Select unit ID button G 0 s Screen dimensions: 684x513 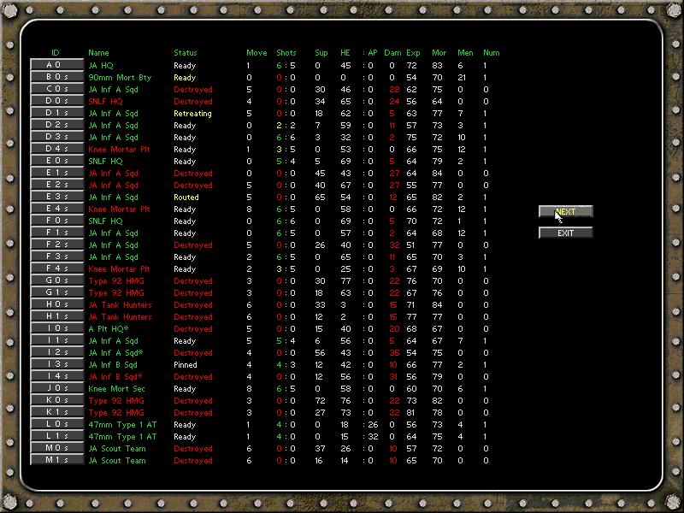pyautogui.click(x=57, y=280)
